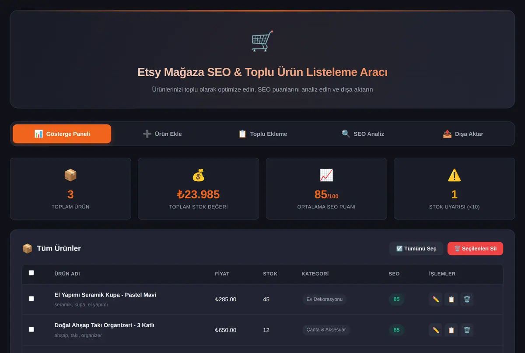
Task: Click the Seçilenleri Sil button
Action: tap(475, 248)
